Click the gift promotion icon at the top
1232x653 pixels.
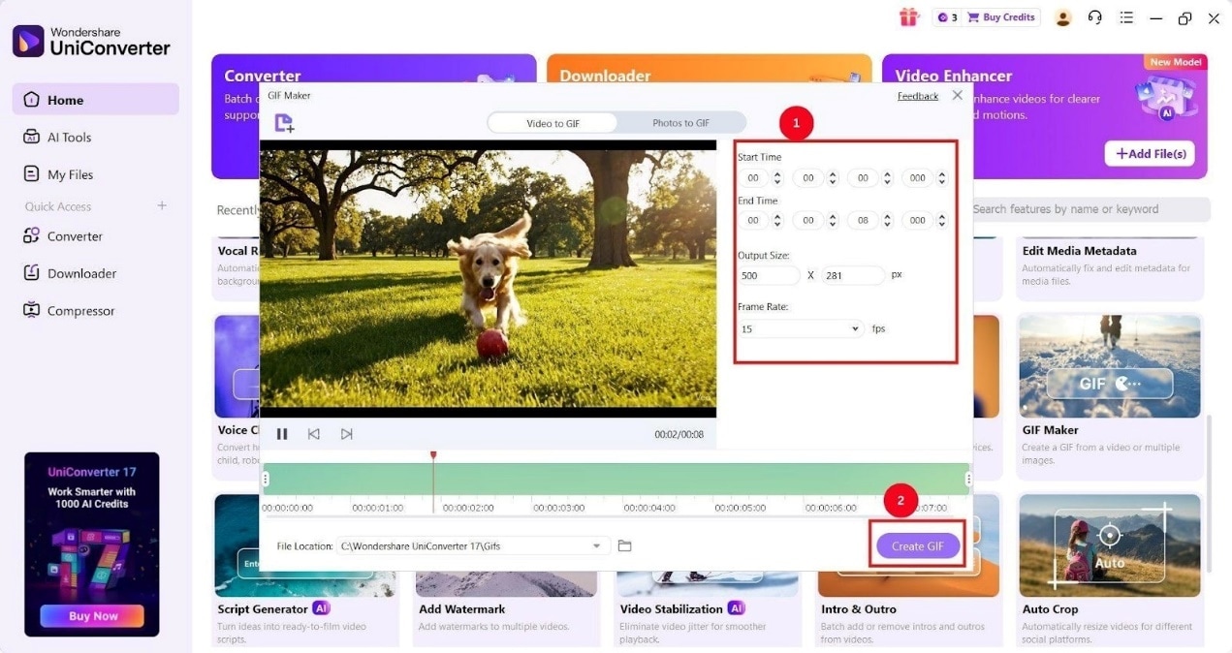pos(907,16)
